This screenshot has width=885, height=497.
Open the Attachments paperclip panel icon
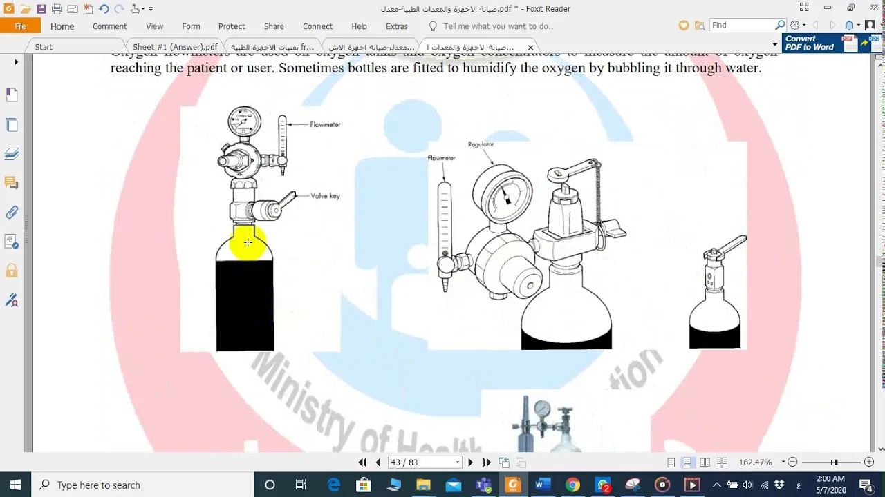12,213
